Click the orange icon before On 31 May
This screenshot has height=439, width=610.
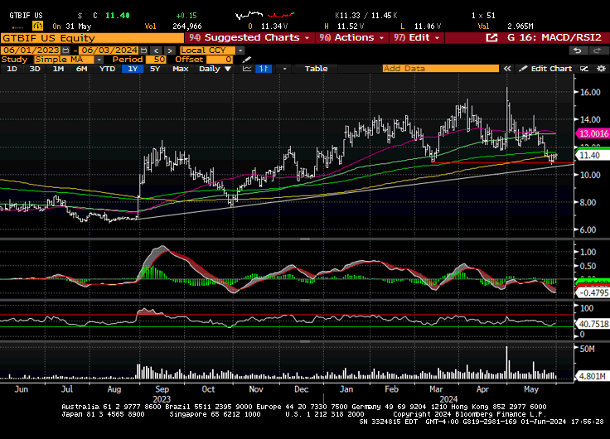[38, 26]
